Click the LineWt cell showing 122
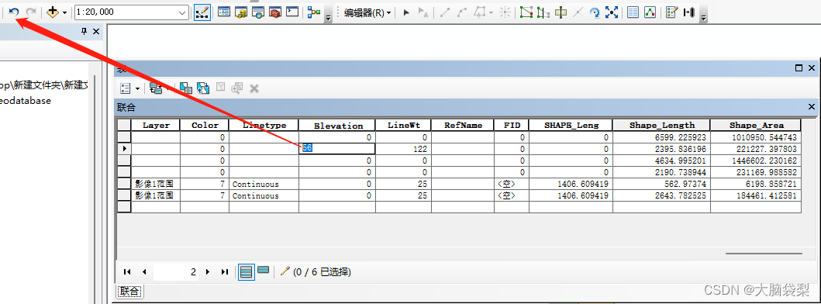Viewport: 821px width, 304px height. [404, 149]
